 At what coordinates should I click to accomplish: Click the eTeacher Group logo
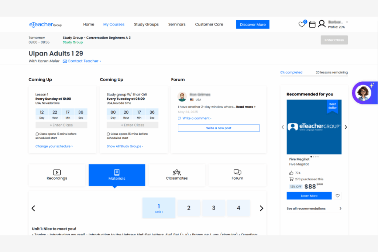pyautogui.click(x=45, y=25)
